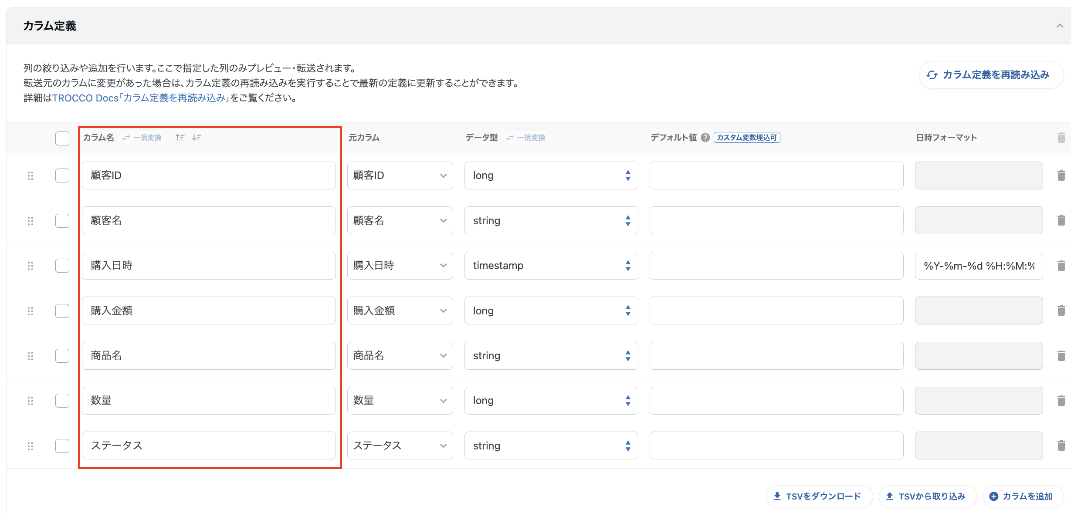Grab the drag handle of 顧客ID row
This screenshot has width=1071, height=513.
point(31,175)
